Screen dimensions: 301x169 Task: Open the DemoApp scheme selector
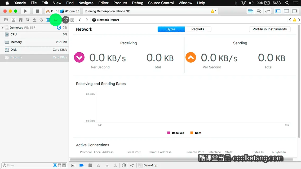(x=52, y=11)
